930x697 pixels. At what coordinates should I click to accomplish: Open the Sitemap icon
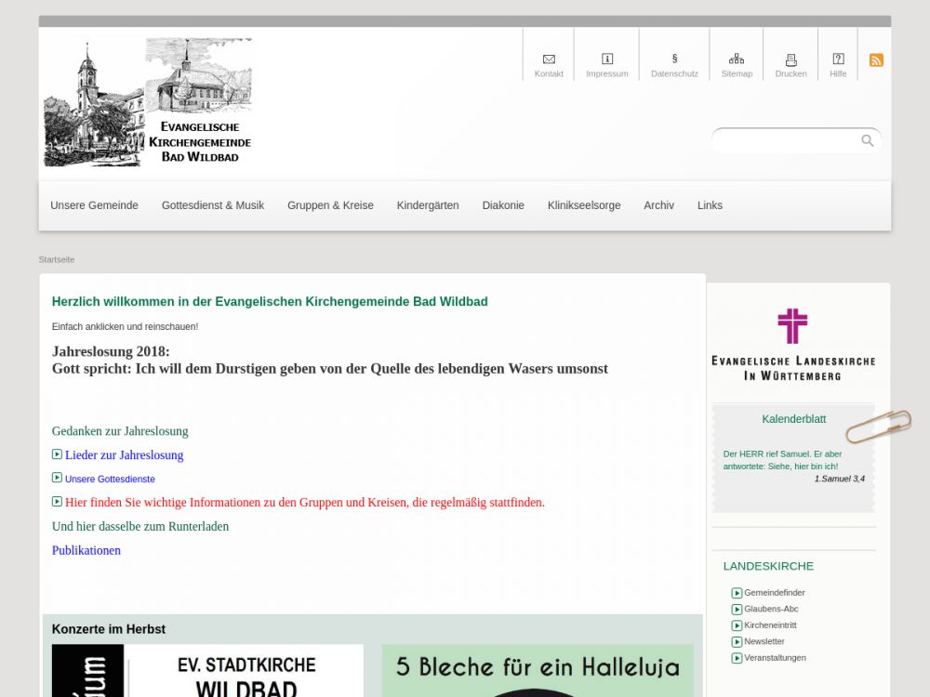737,59
